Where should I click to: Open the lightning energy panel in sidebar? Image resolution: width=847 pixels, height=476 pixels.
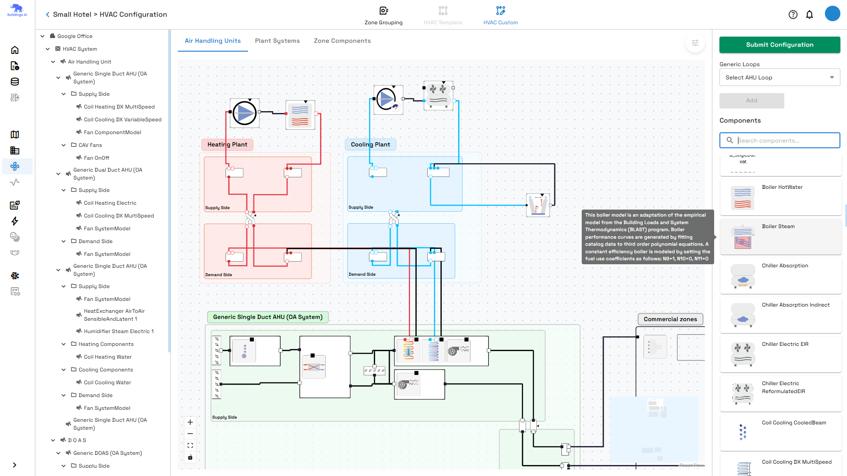click(15, 221)
